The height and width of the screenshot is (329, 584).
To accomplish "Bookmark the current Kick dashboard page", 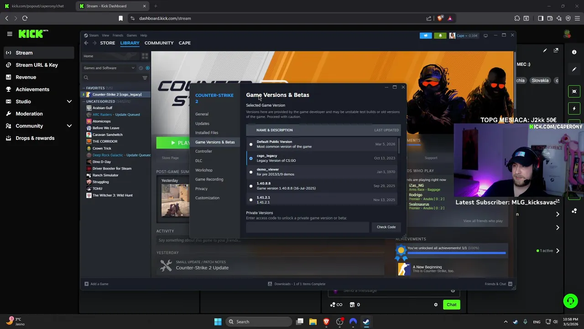I will point(120,18).
